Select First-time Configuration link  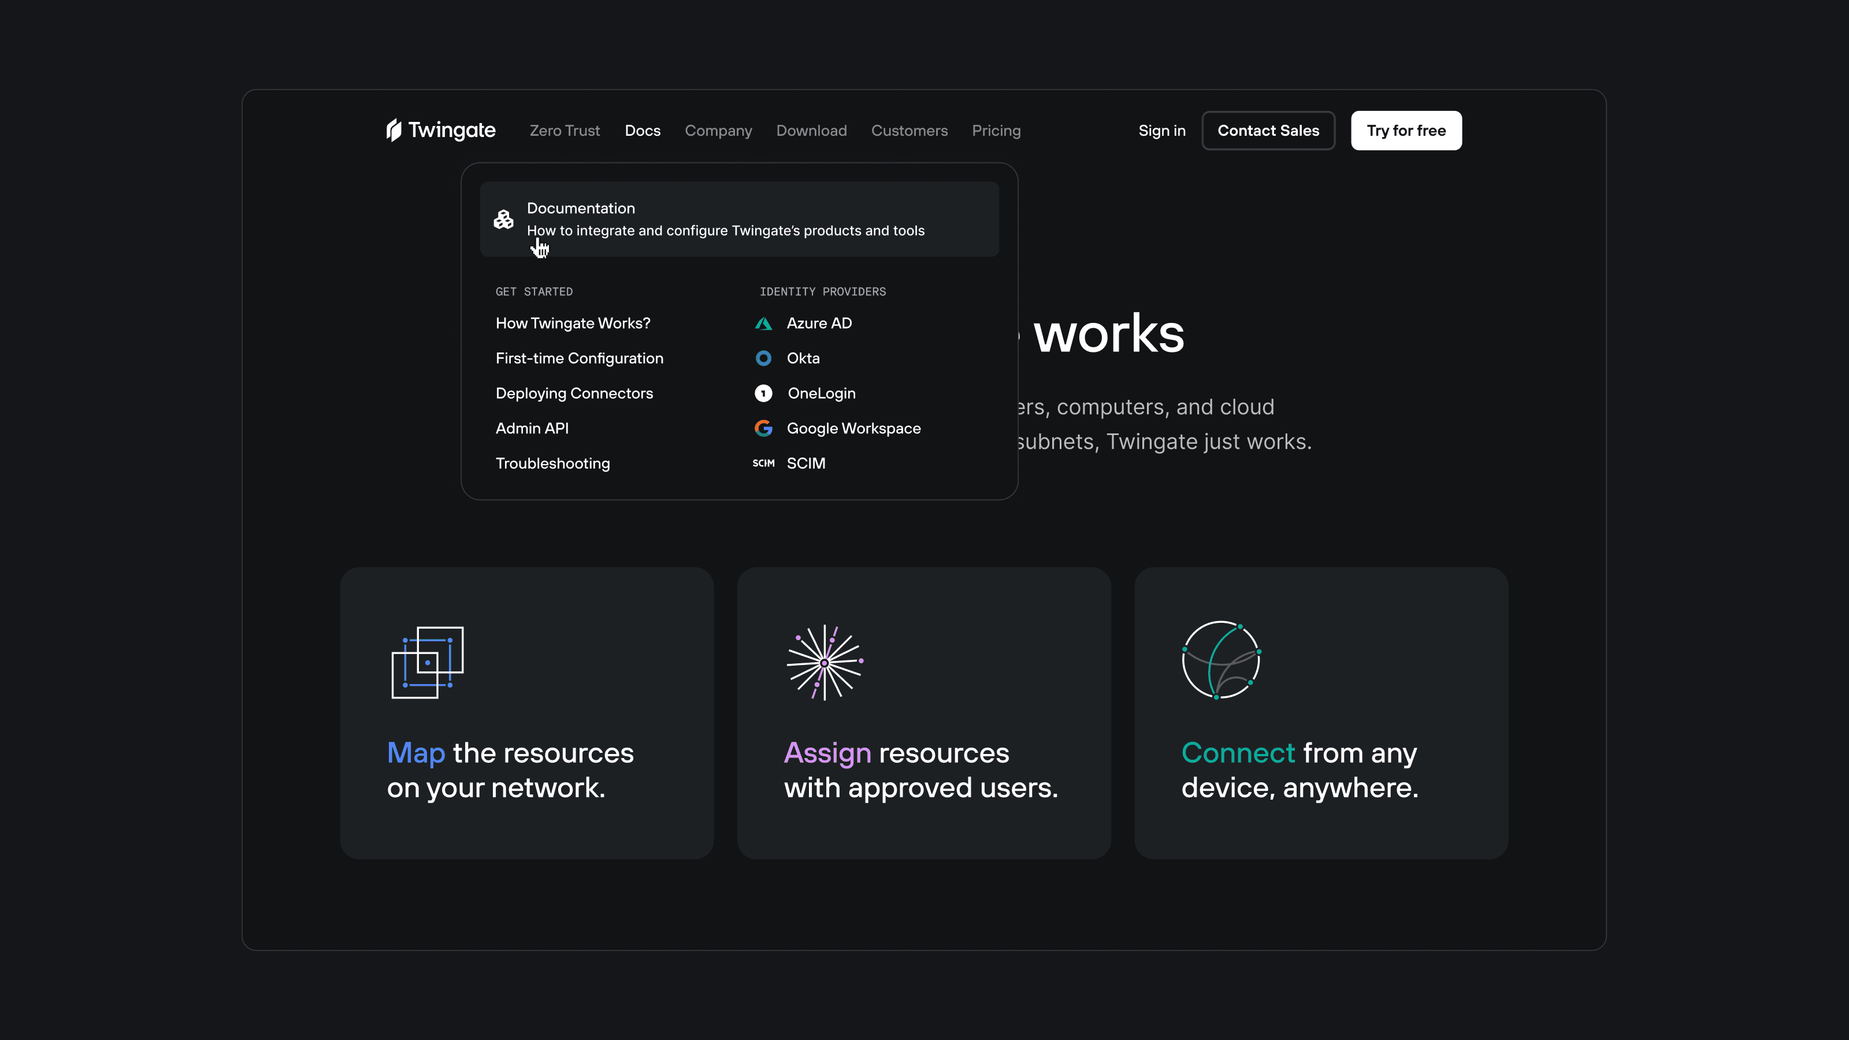coord(579,358)
